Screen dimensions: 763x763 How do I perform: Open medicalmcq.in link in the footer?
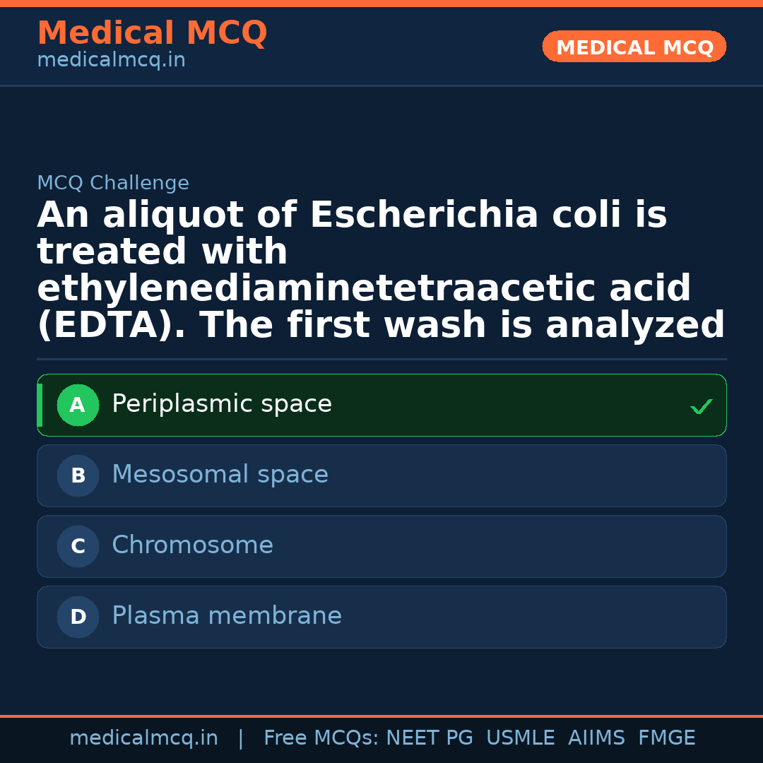pyautogui.click(x=143, y=738)
